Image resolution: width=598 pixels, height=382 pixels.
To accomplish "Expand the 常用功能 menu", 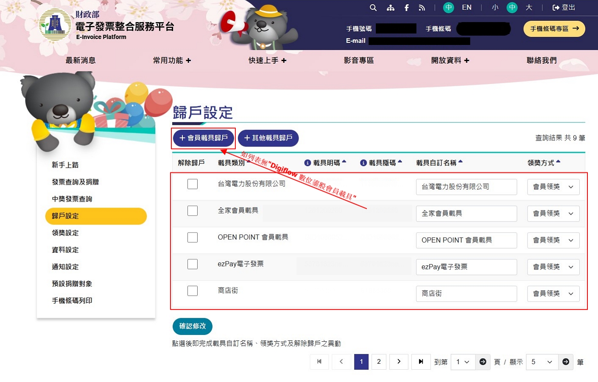I will tap(172, 61).
